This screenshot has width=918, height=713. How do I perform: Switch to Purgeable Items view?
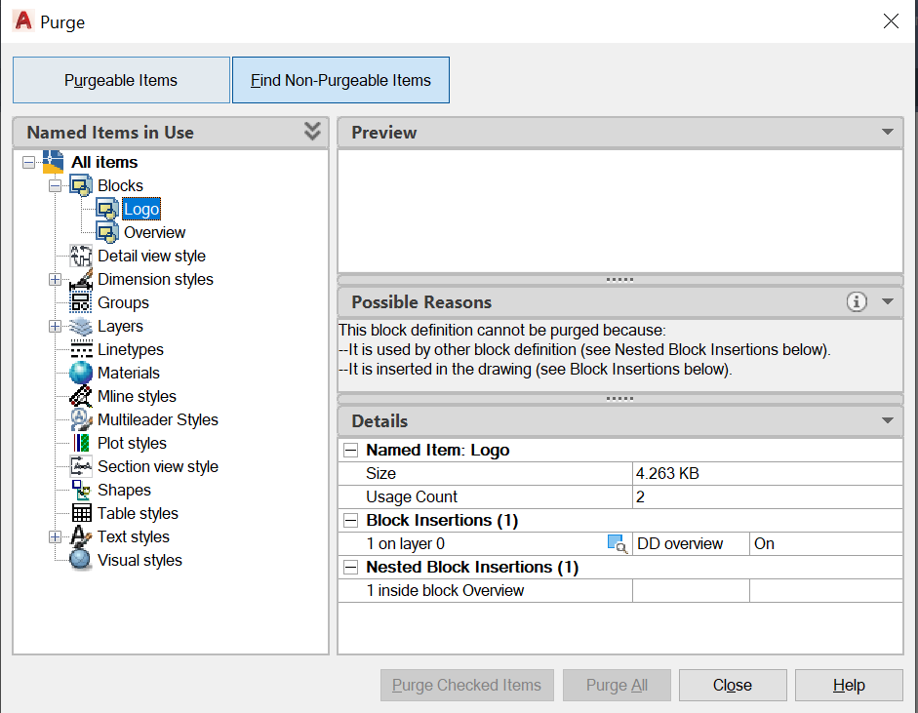click(121, 80)
